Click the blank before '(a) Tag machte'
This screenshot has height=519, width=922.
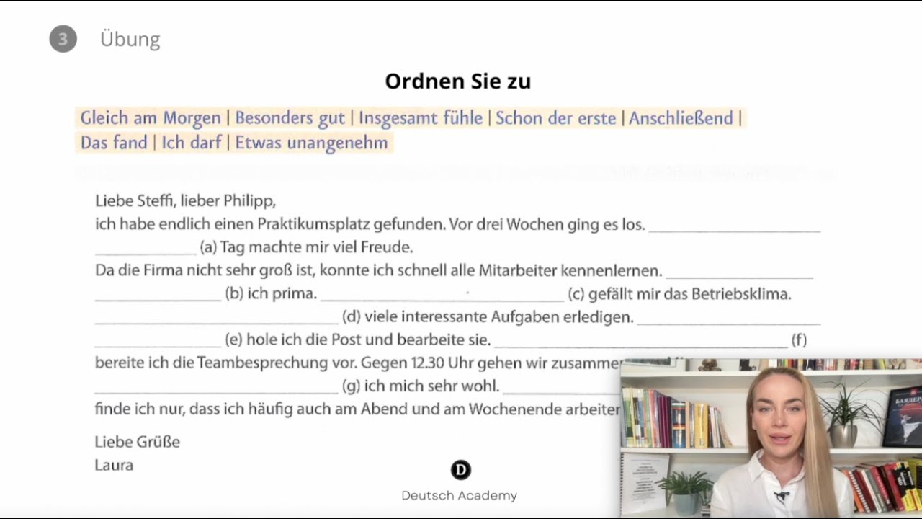146,248
